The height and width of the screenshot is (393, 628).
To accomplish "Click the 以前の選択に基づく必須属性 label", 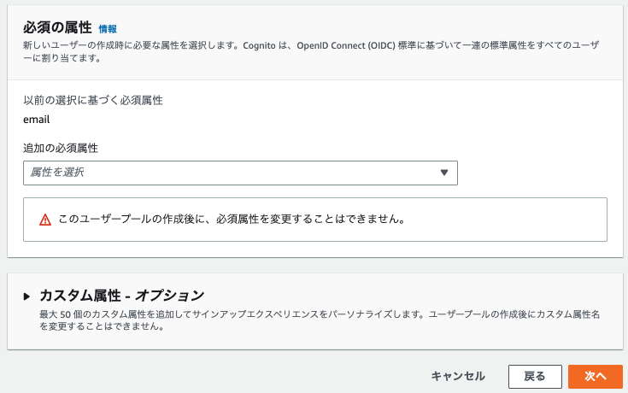I will point(93,100).
